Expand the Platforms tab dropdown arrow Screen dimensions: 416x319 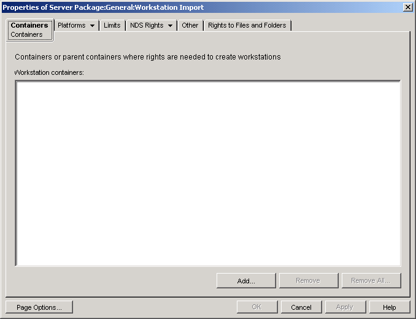pos(92,26)
